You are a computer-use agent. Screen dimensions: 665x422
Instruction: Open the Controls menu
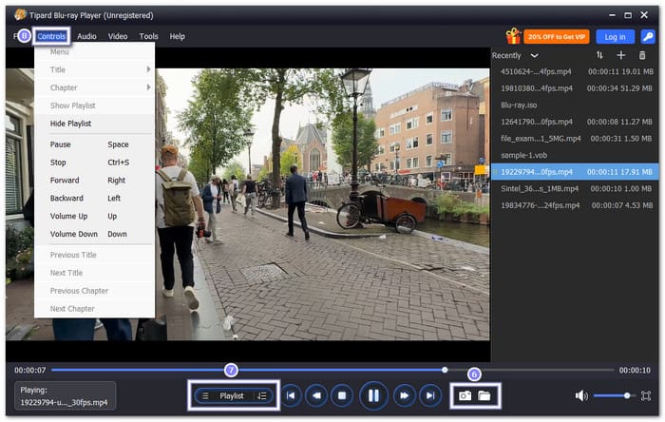point(51,36)
